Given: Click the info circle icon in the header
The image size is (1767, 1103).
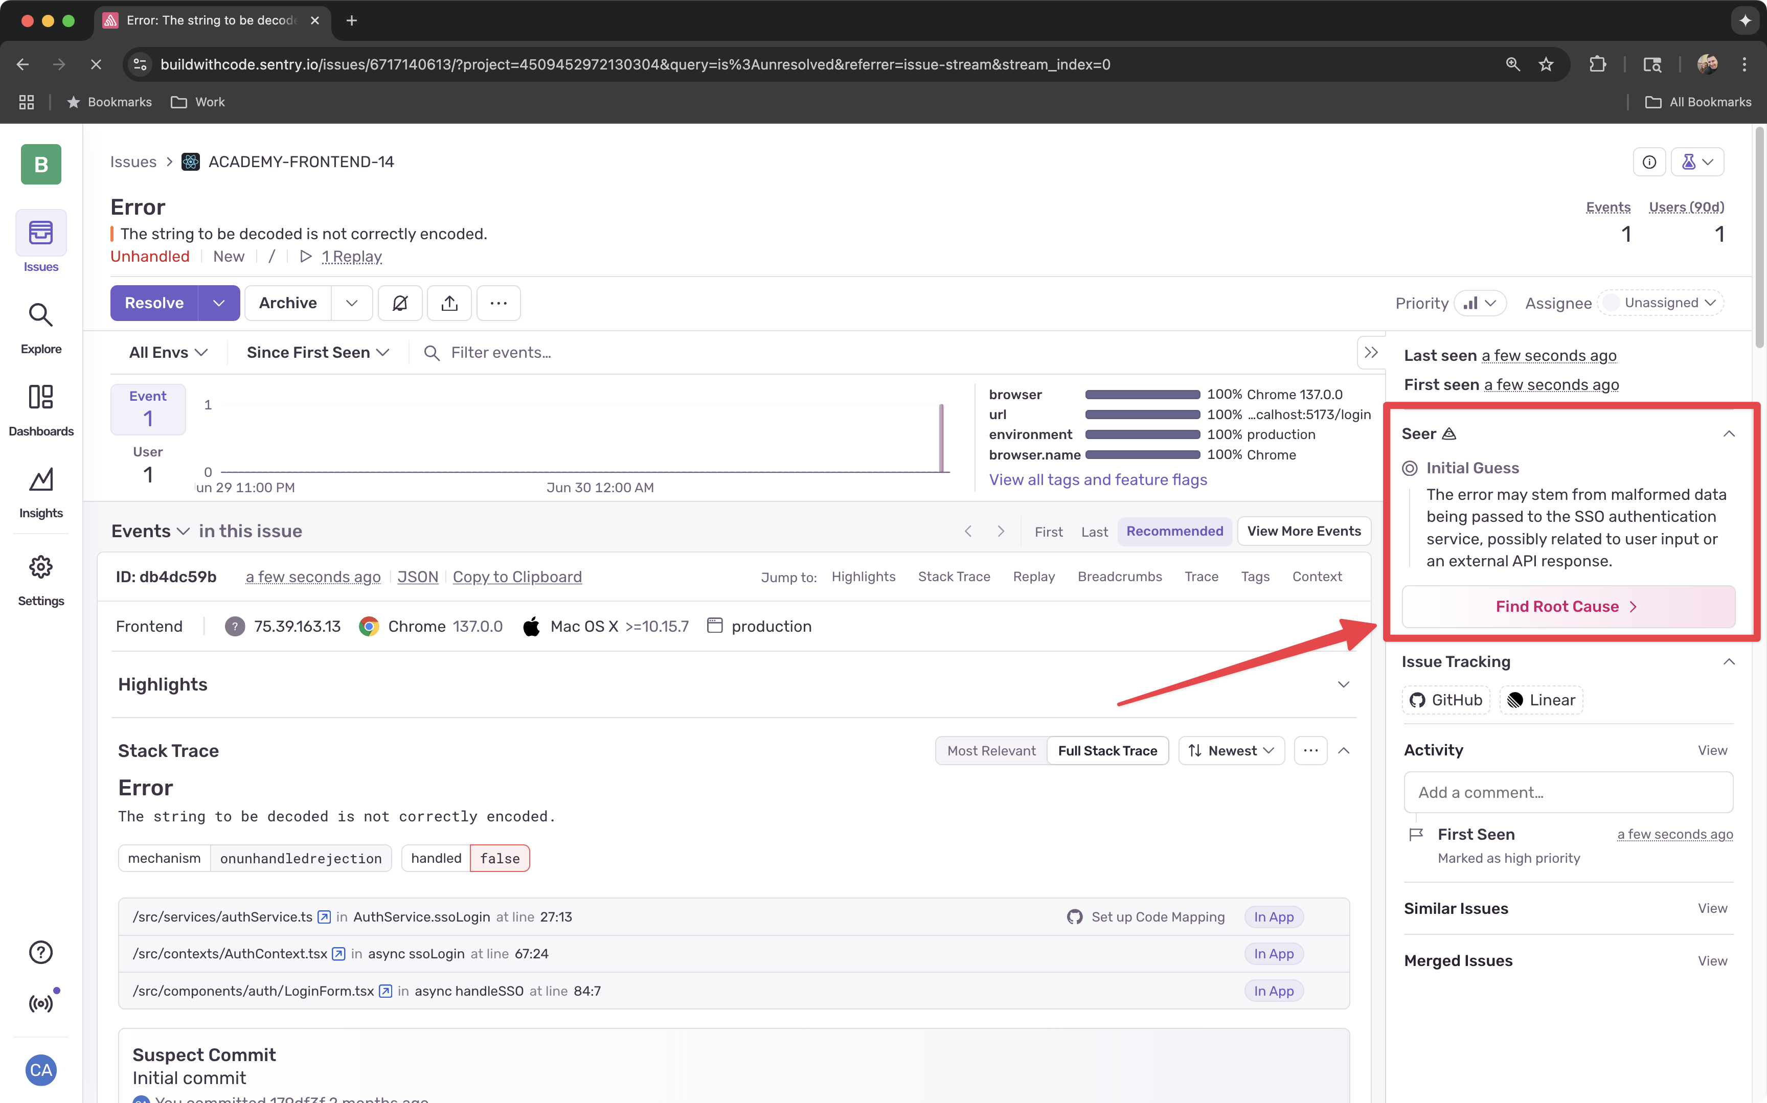Looking at the screenshot, I should pyautogui.click(x=1649, y=162).
